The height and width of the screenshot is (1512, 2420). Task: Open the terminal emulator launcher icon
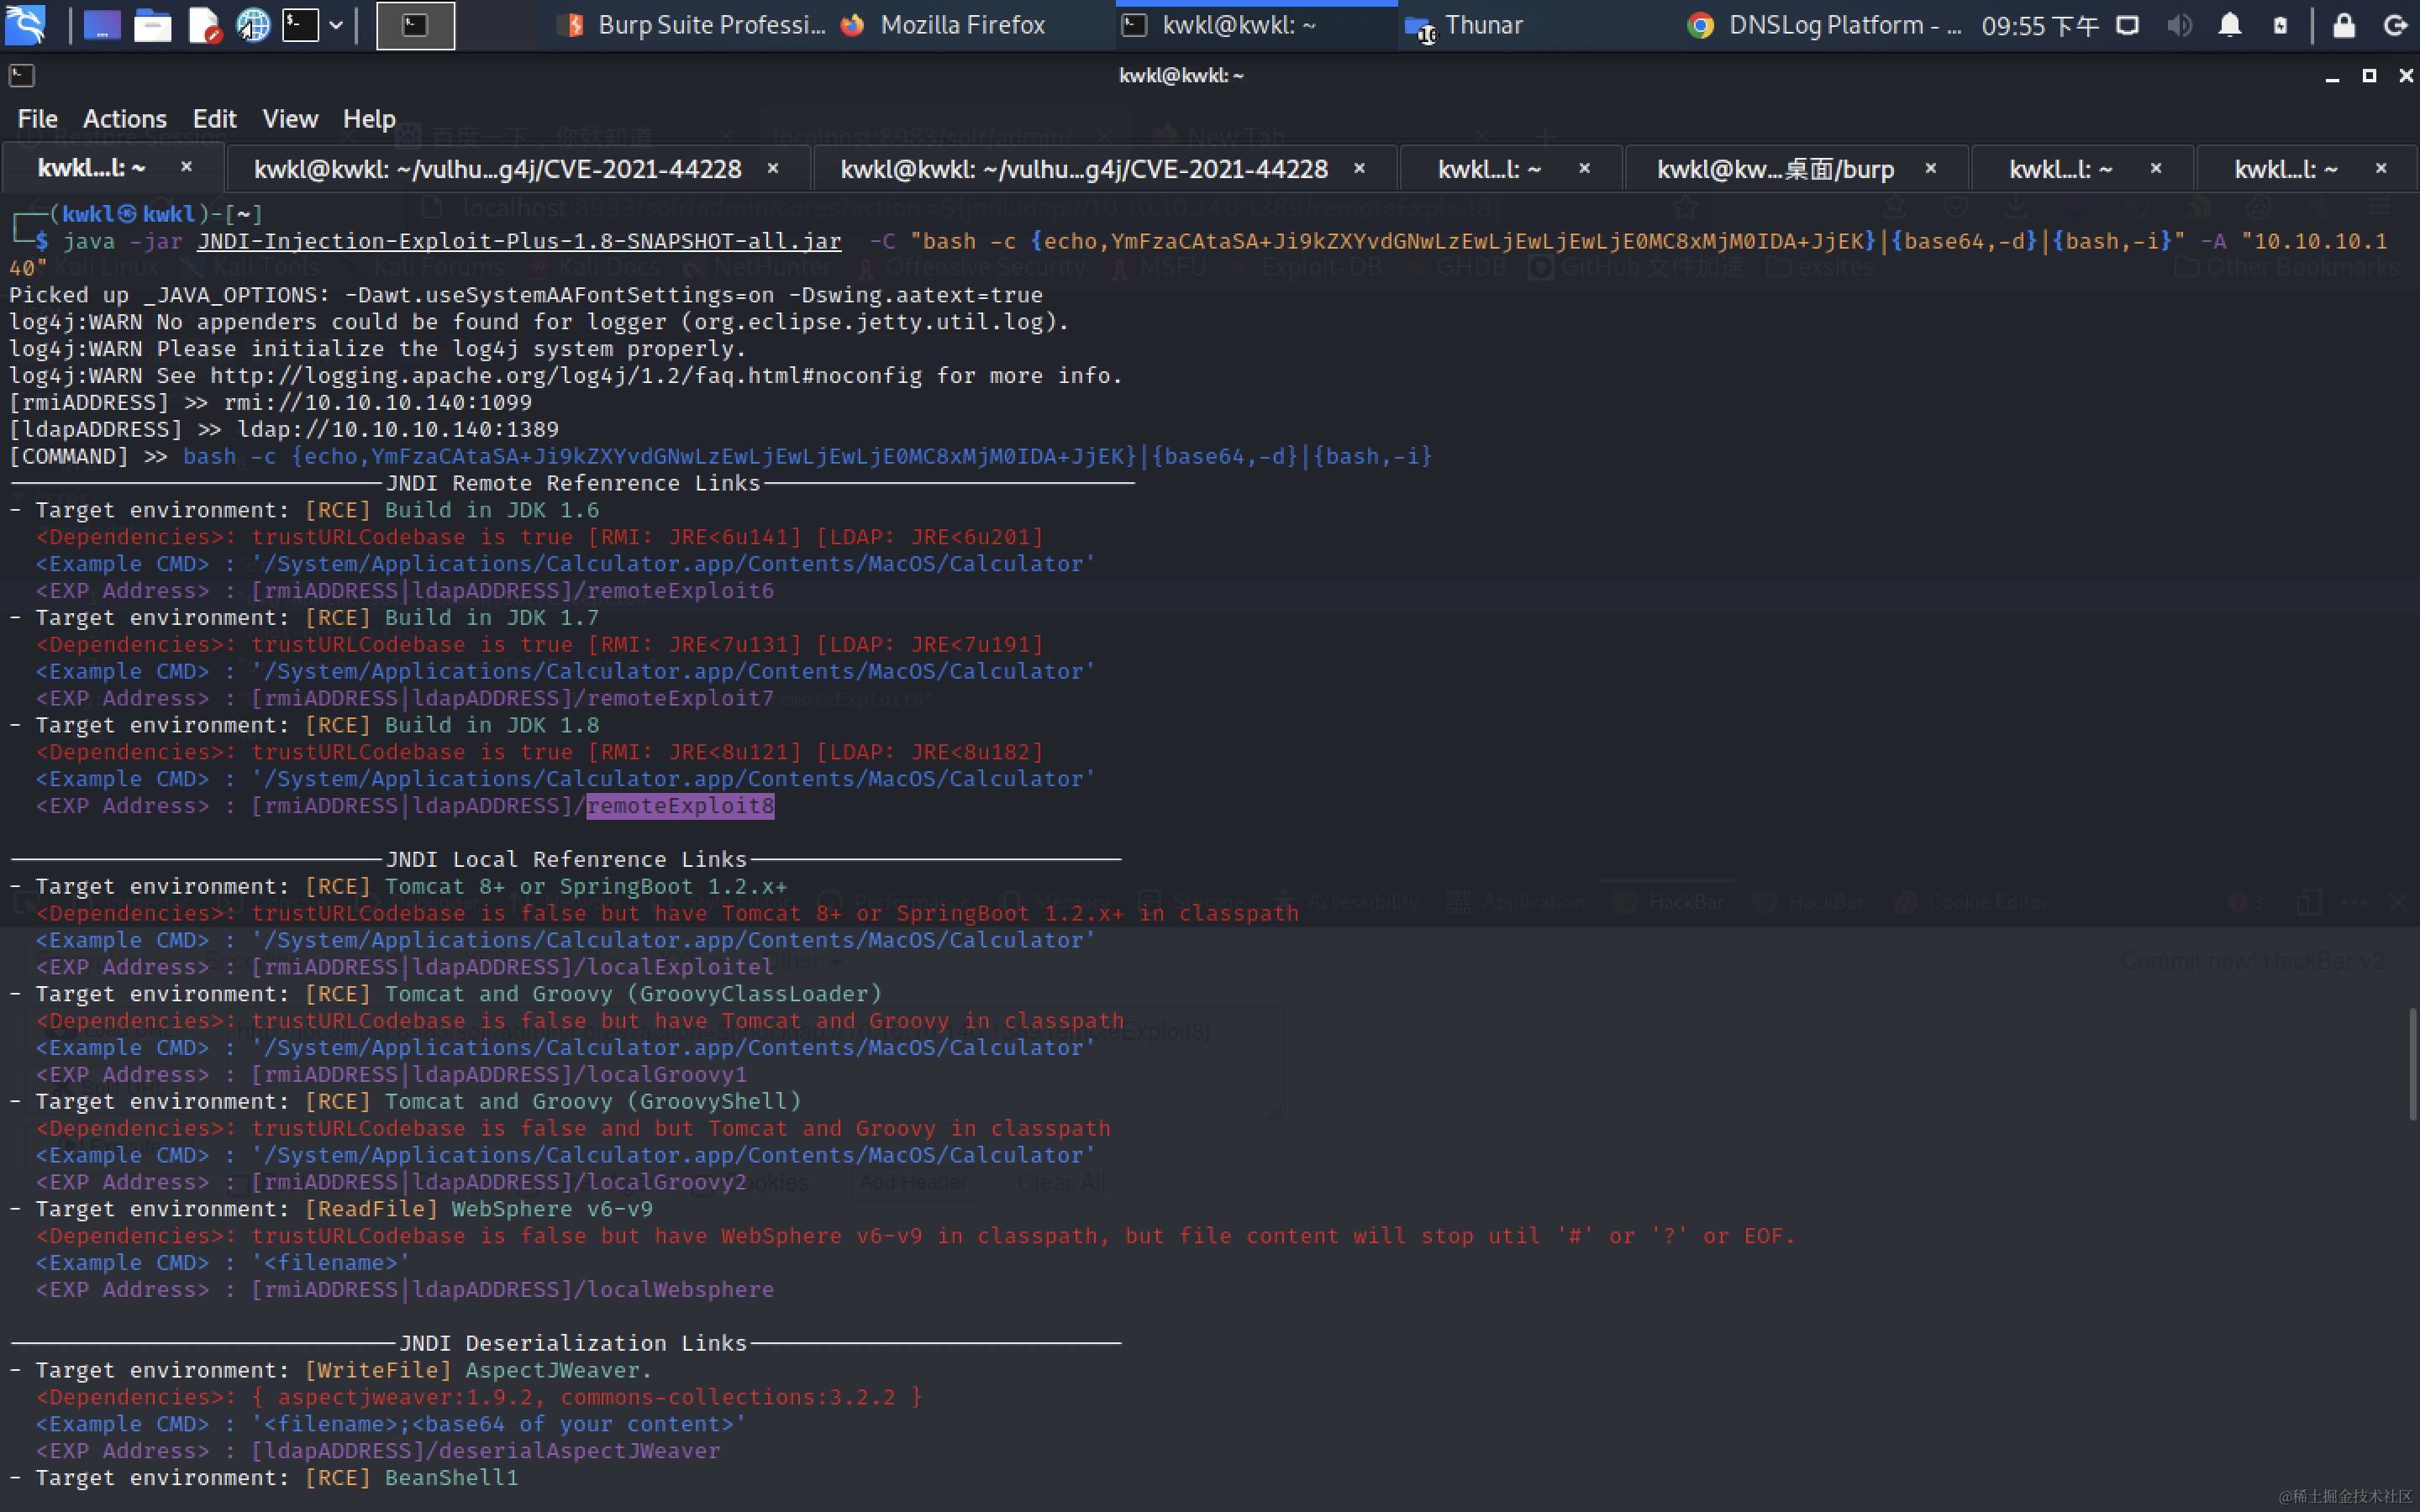pyautogui.click(x=300, y=25)
